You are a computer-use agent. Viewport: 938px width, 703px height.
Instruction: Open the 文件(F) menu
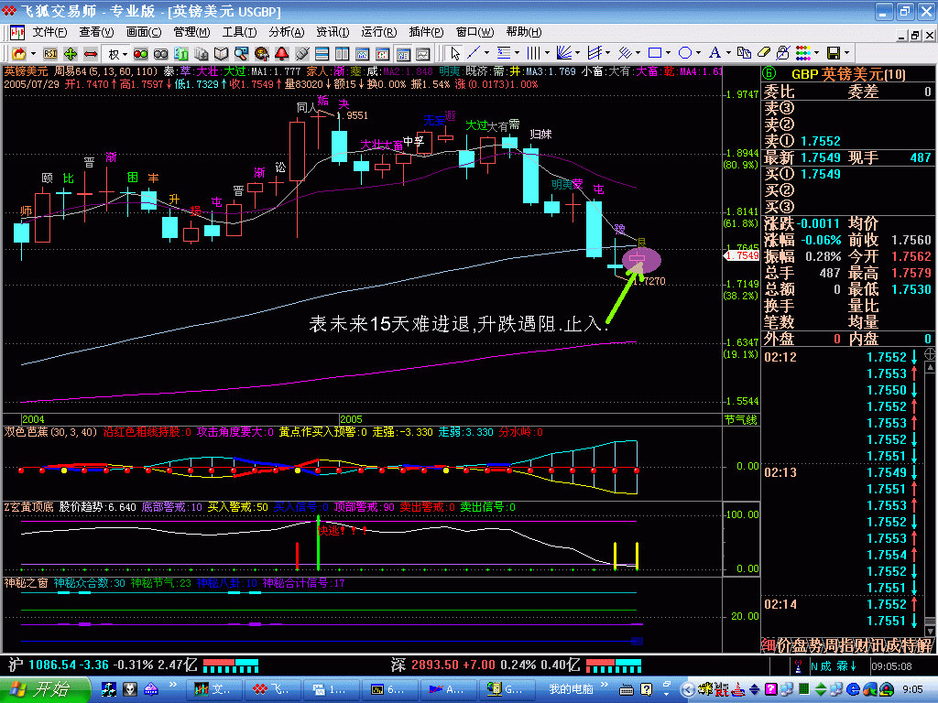[x=49, y=32]
